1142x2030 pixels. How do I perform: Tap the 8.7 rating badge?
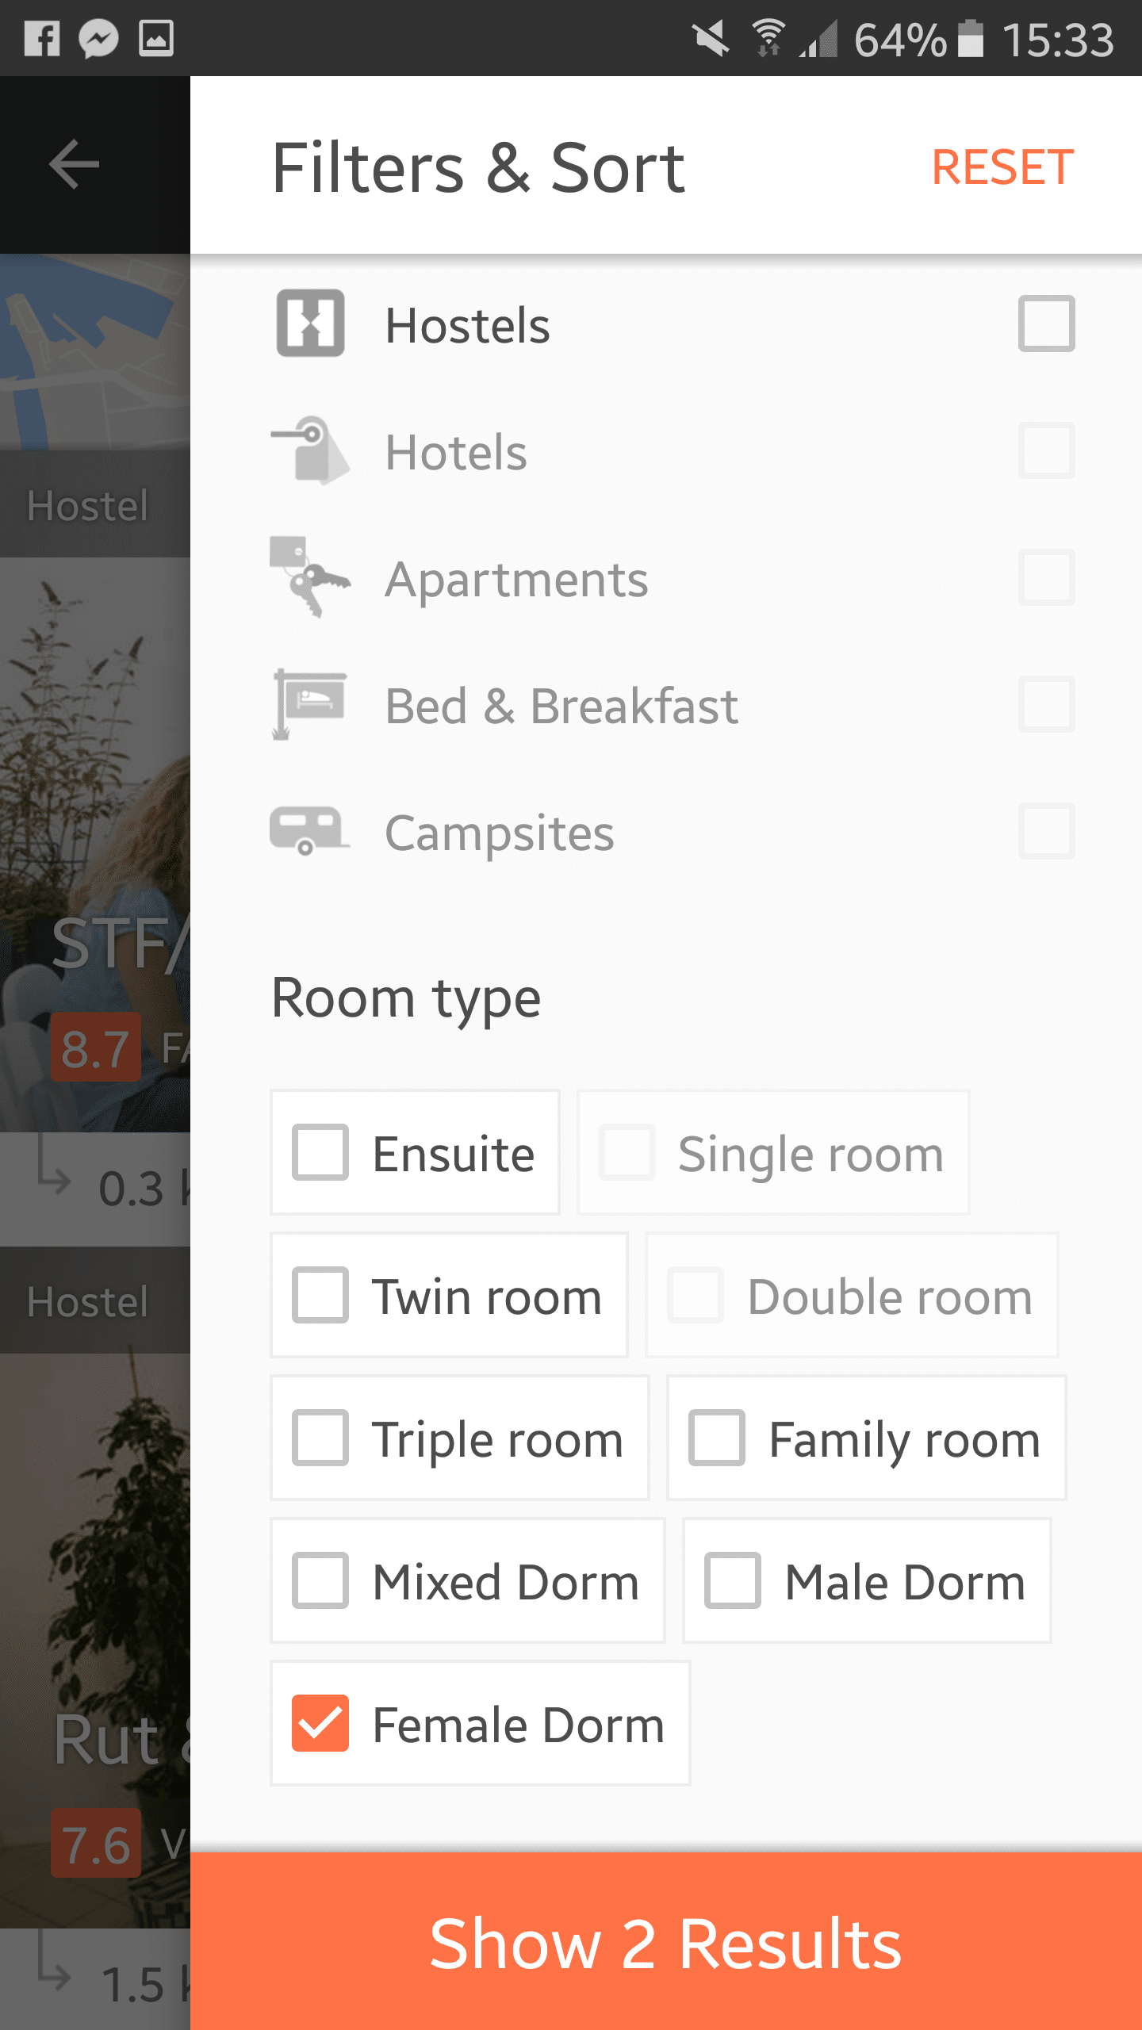pyautogui.click(x=96, y=1047)
